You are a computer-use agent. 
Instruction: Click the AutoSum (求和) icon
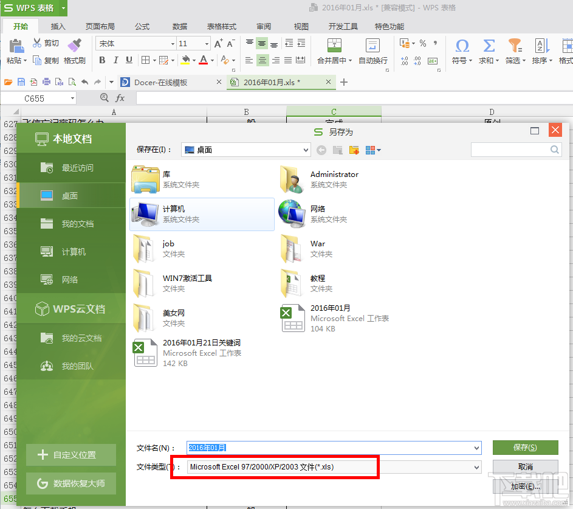pyautogui.click(x=487, y=46)
